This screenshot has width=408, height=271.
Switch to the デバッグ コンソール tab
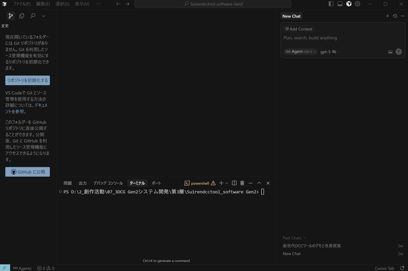[x=108, y=183]
